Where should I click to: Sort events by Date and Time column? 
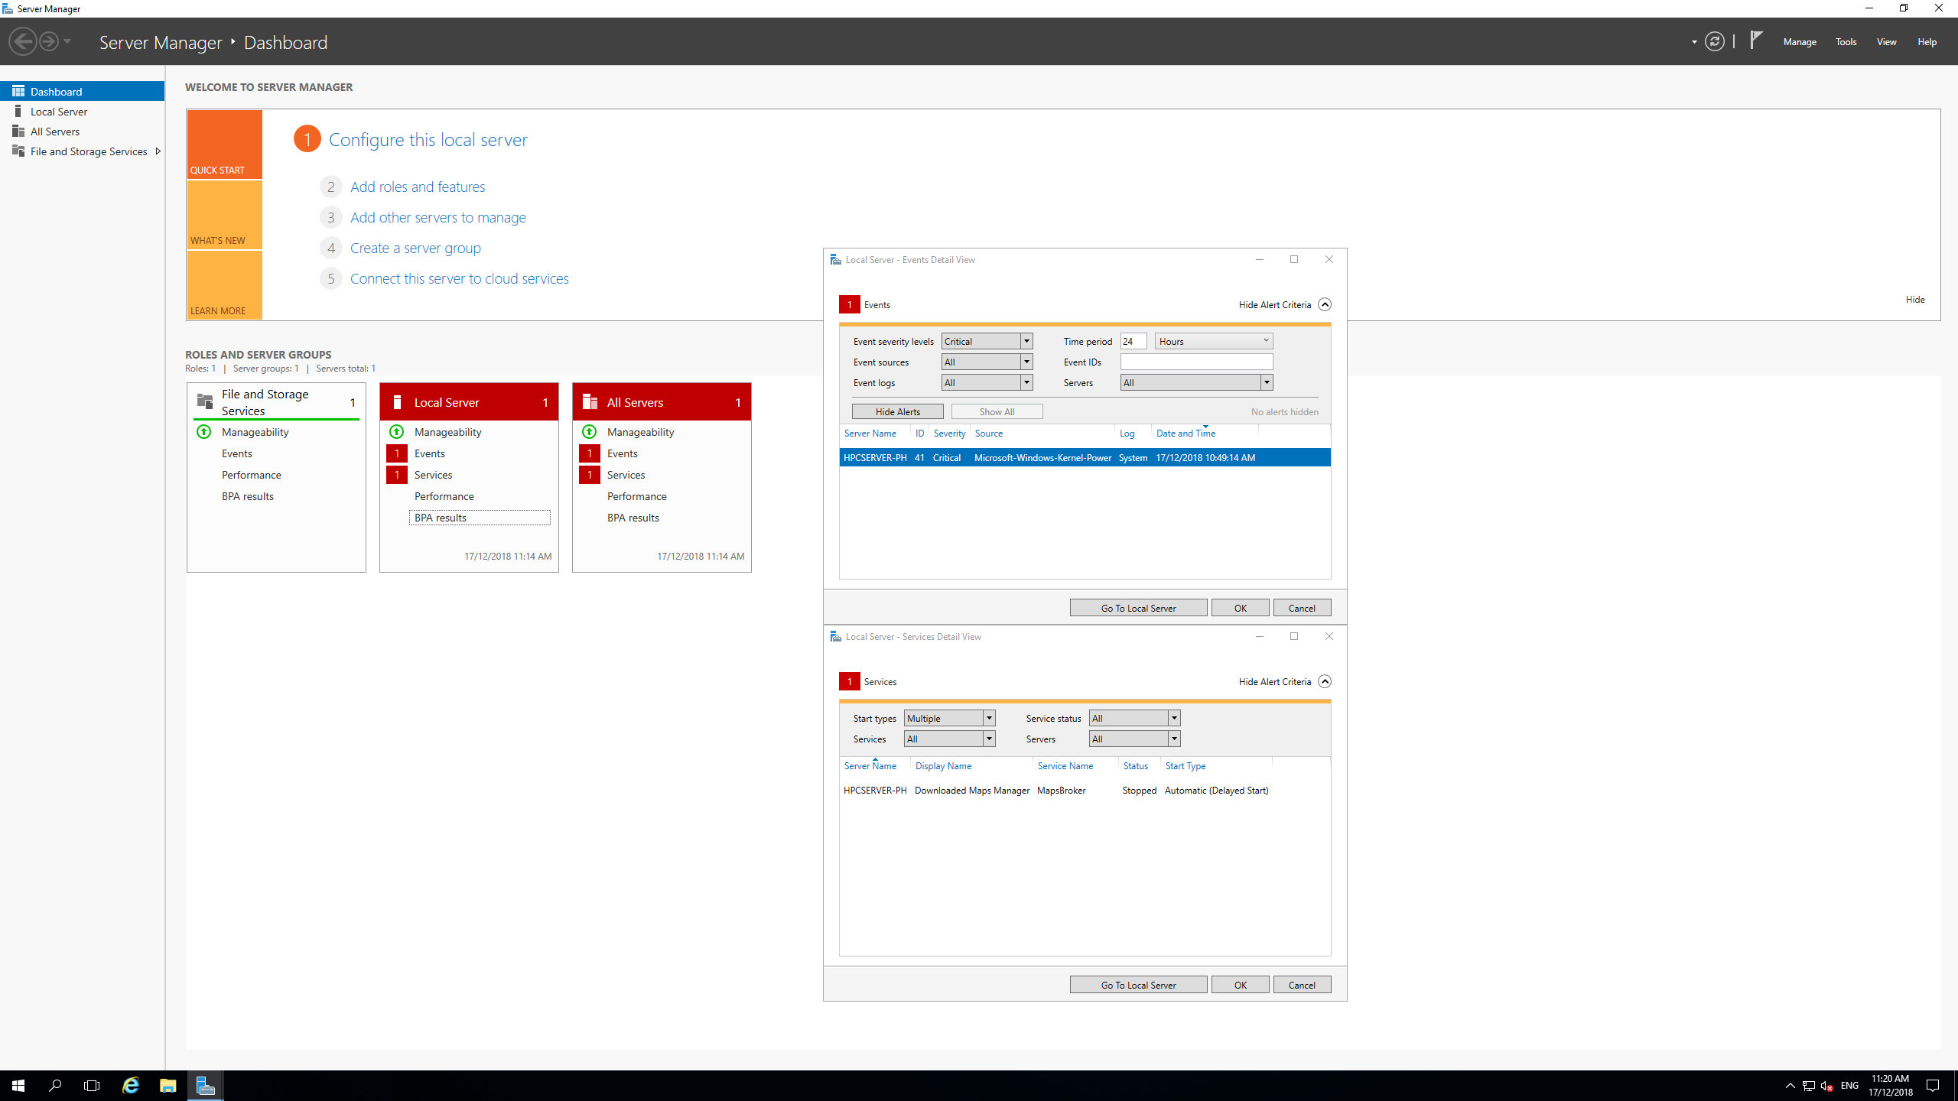[x=1186, y=433]
